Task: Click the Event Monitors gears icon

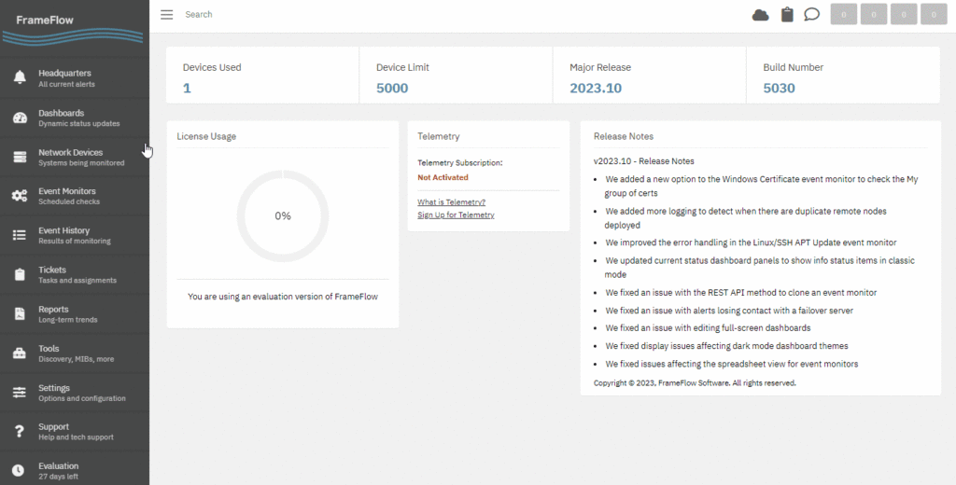Action: coord(20,196)
